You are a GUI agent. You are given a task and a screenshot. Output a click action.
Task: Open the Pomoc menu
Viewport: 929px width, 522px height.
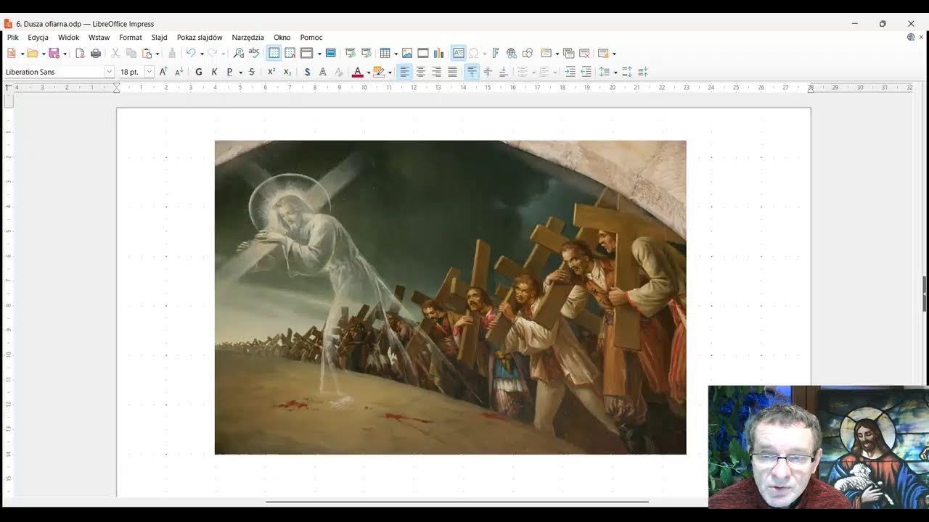click(x=311, y=37)
